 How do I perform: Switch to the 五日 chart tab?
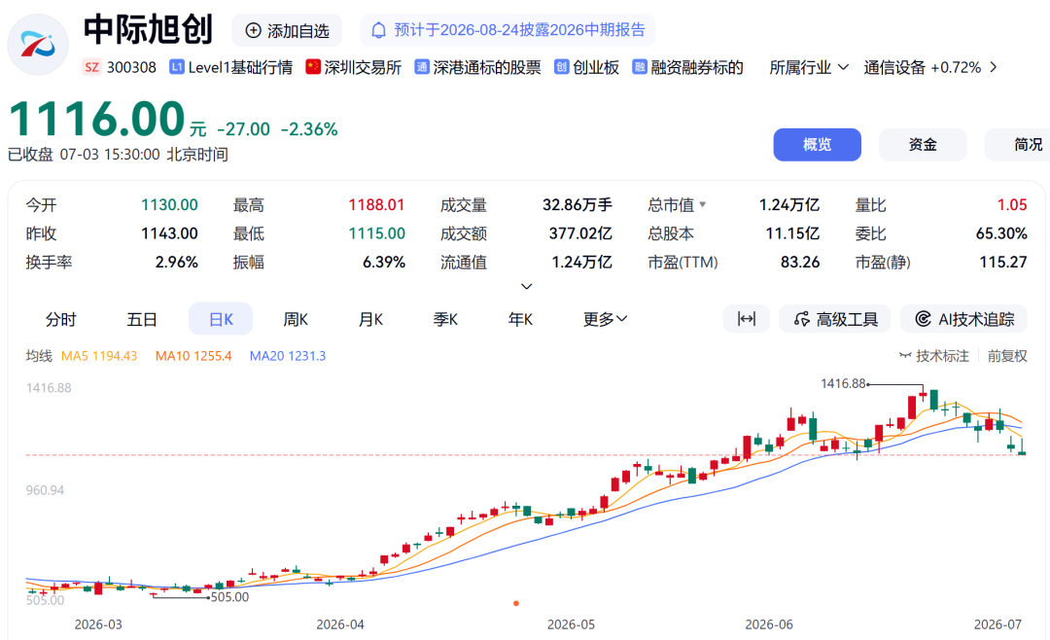coord(142,319)
